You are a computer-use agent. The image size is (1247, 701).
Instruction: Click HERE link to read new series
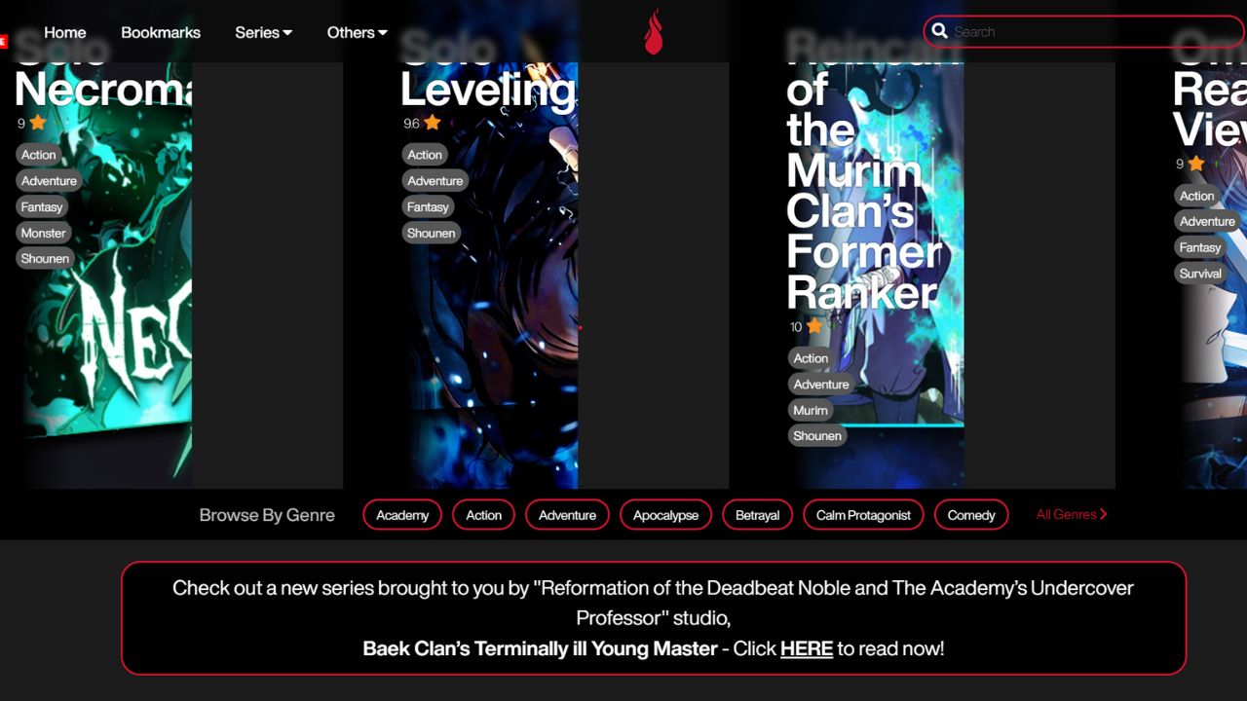coord(806,648)
